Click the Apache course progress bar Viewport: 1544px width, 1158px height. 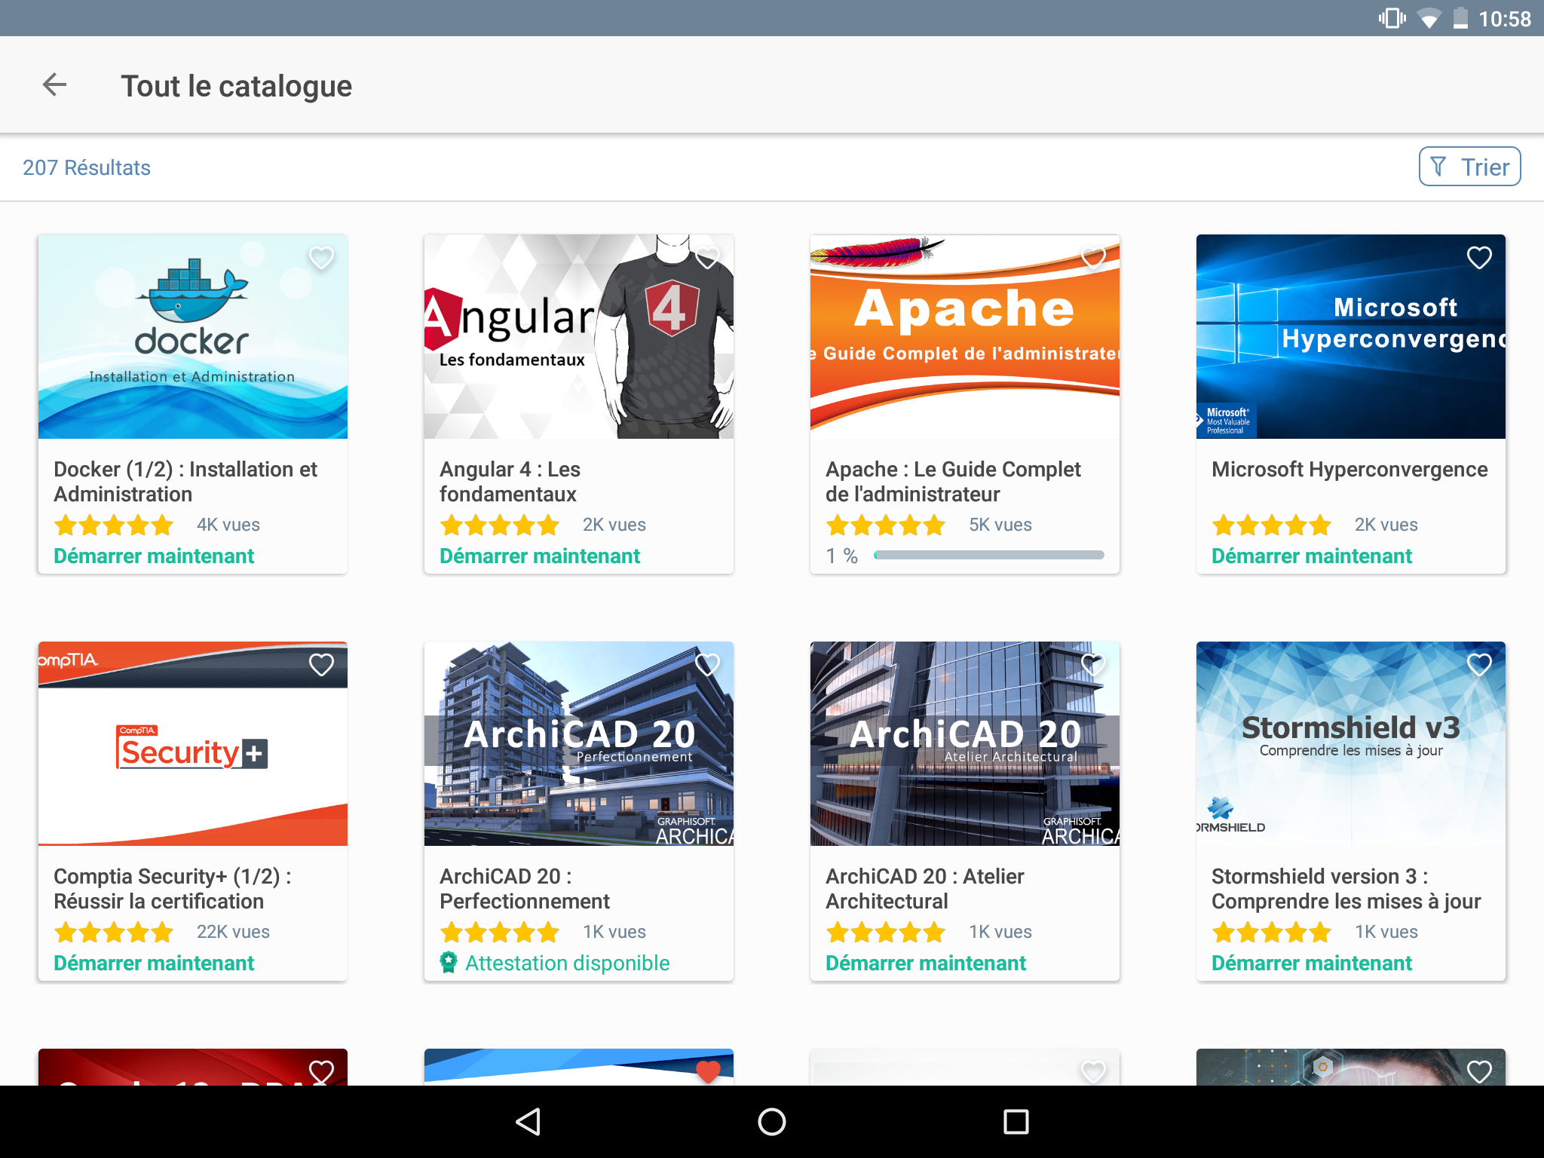[x=988, y=556]
